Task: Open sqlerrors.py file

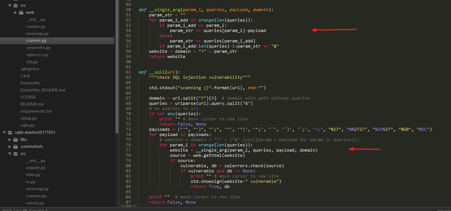Action: click(37, 55)
